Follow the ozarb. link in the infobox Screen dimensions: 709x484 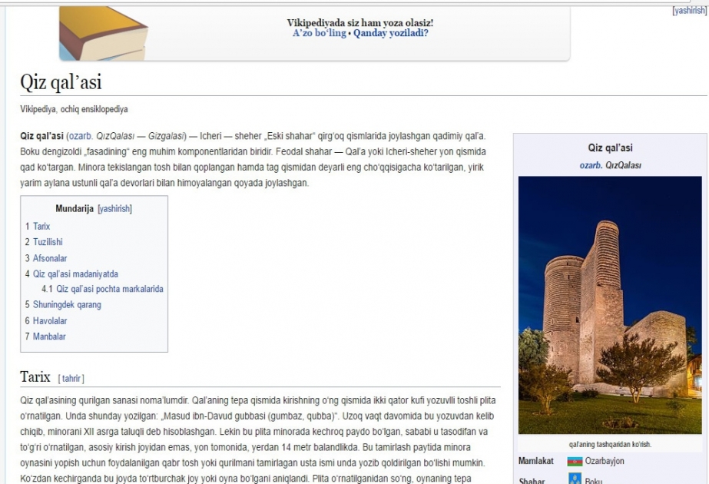(x=591, y=165)
